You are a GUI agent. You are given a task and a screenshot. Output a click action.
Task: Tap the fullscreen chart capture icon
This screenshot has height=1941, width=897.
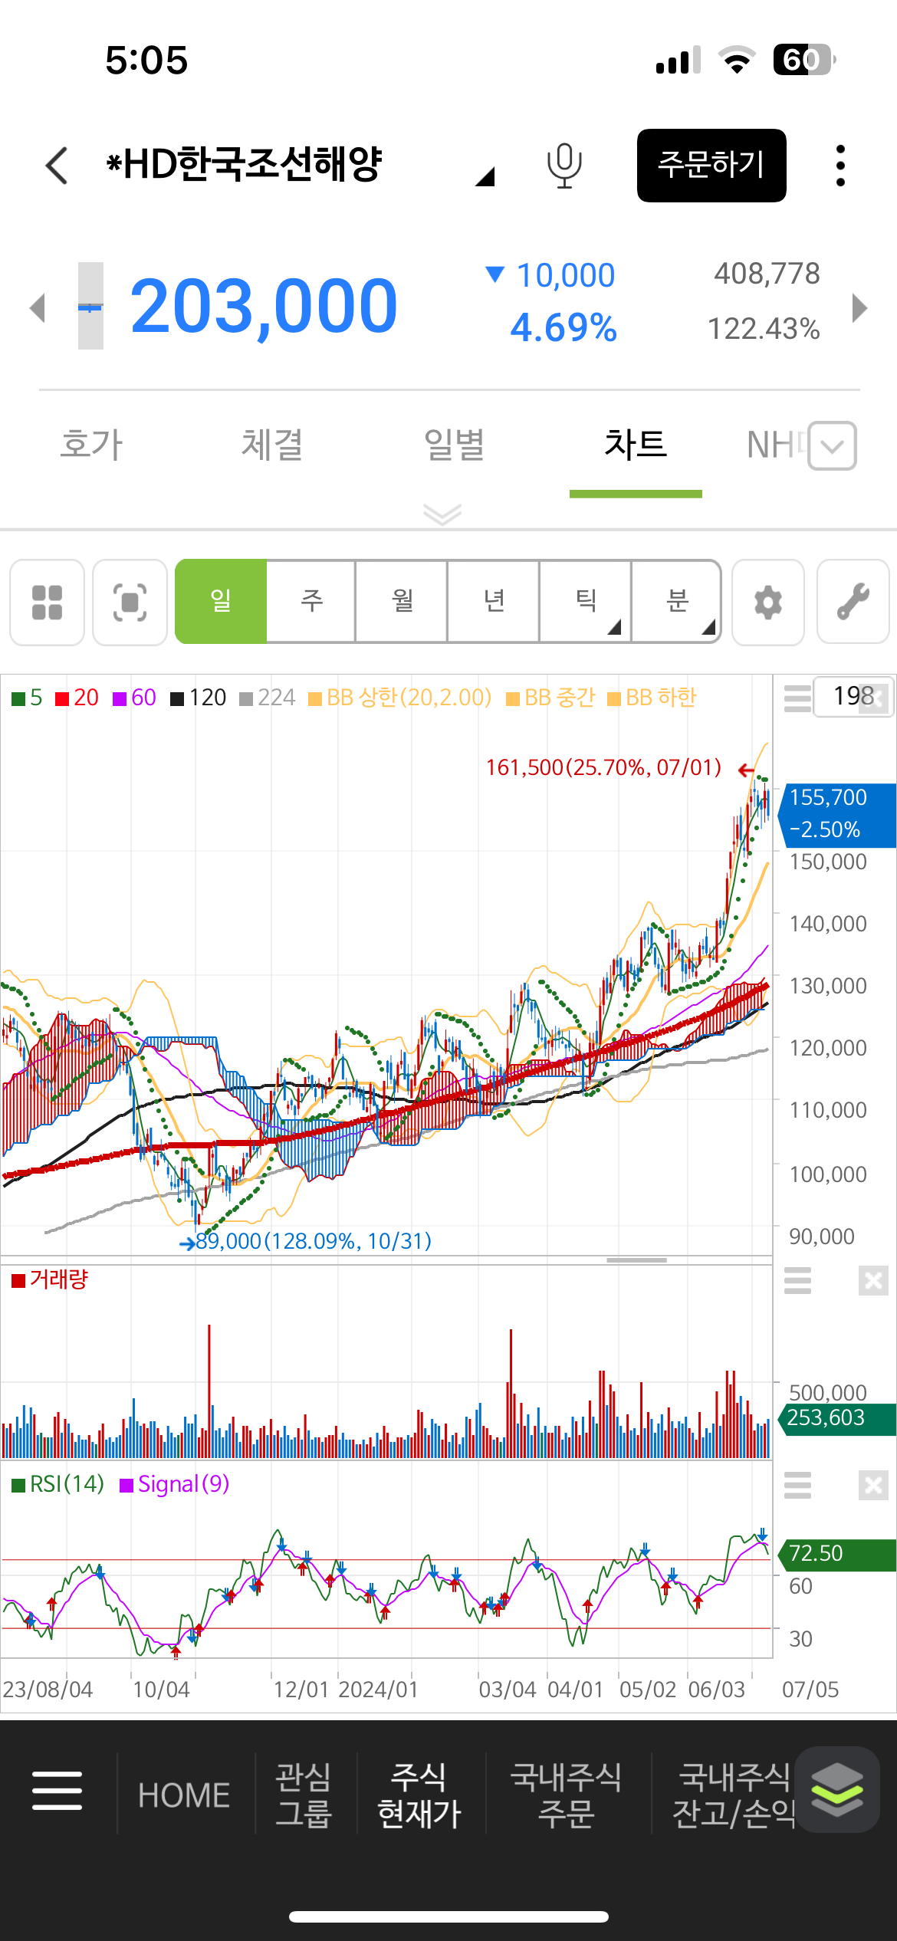pos(130,603)
